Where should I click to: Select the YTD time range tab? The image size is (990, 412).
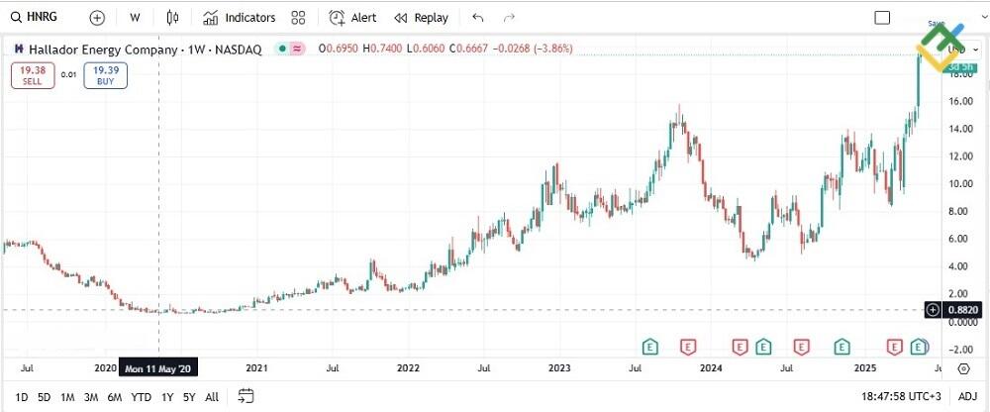pyautogui.click(x=141, y=397)
